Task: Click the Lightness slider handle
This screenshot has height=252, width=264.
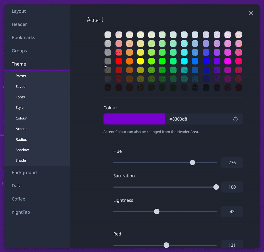Action: 157,211
